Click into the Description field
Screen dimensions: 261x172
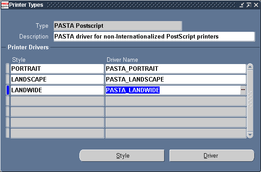coord(154,36)
